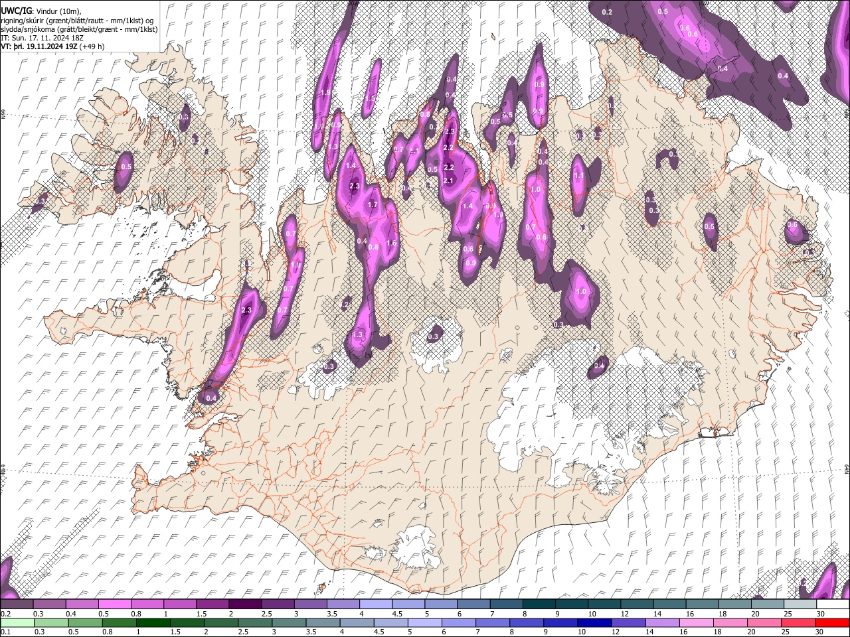Pick the dark teal swatch at 8 in the upper scale

click(x=539, y=604)
